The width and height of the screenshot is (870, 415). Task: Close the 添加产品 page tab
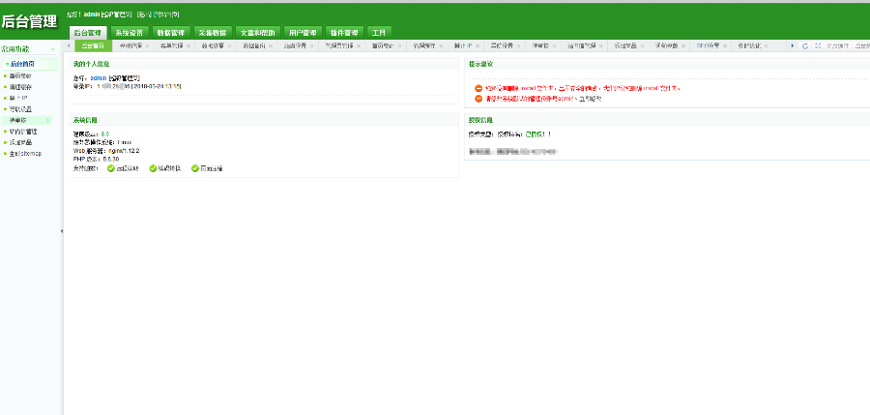tap(642, 45)
